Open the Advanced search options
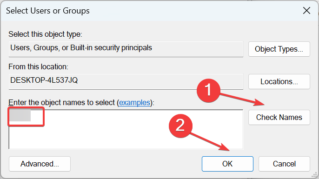 click(40, 164)
